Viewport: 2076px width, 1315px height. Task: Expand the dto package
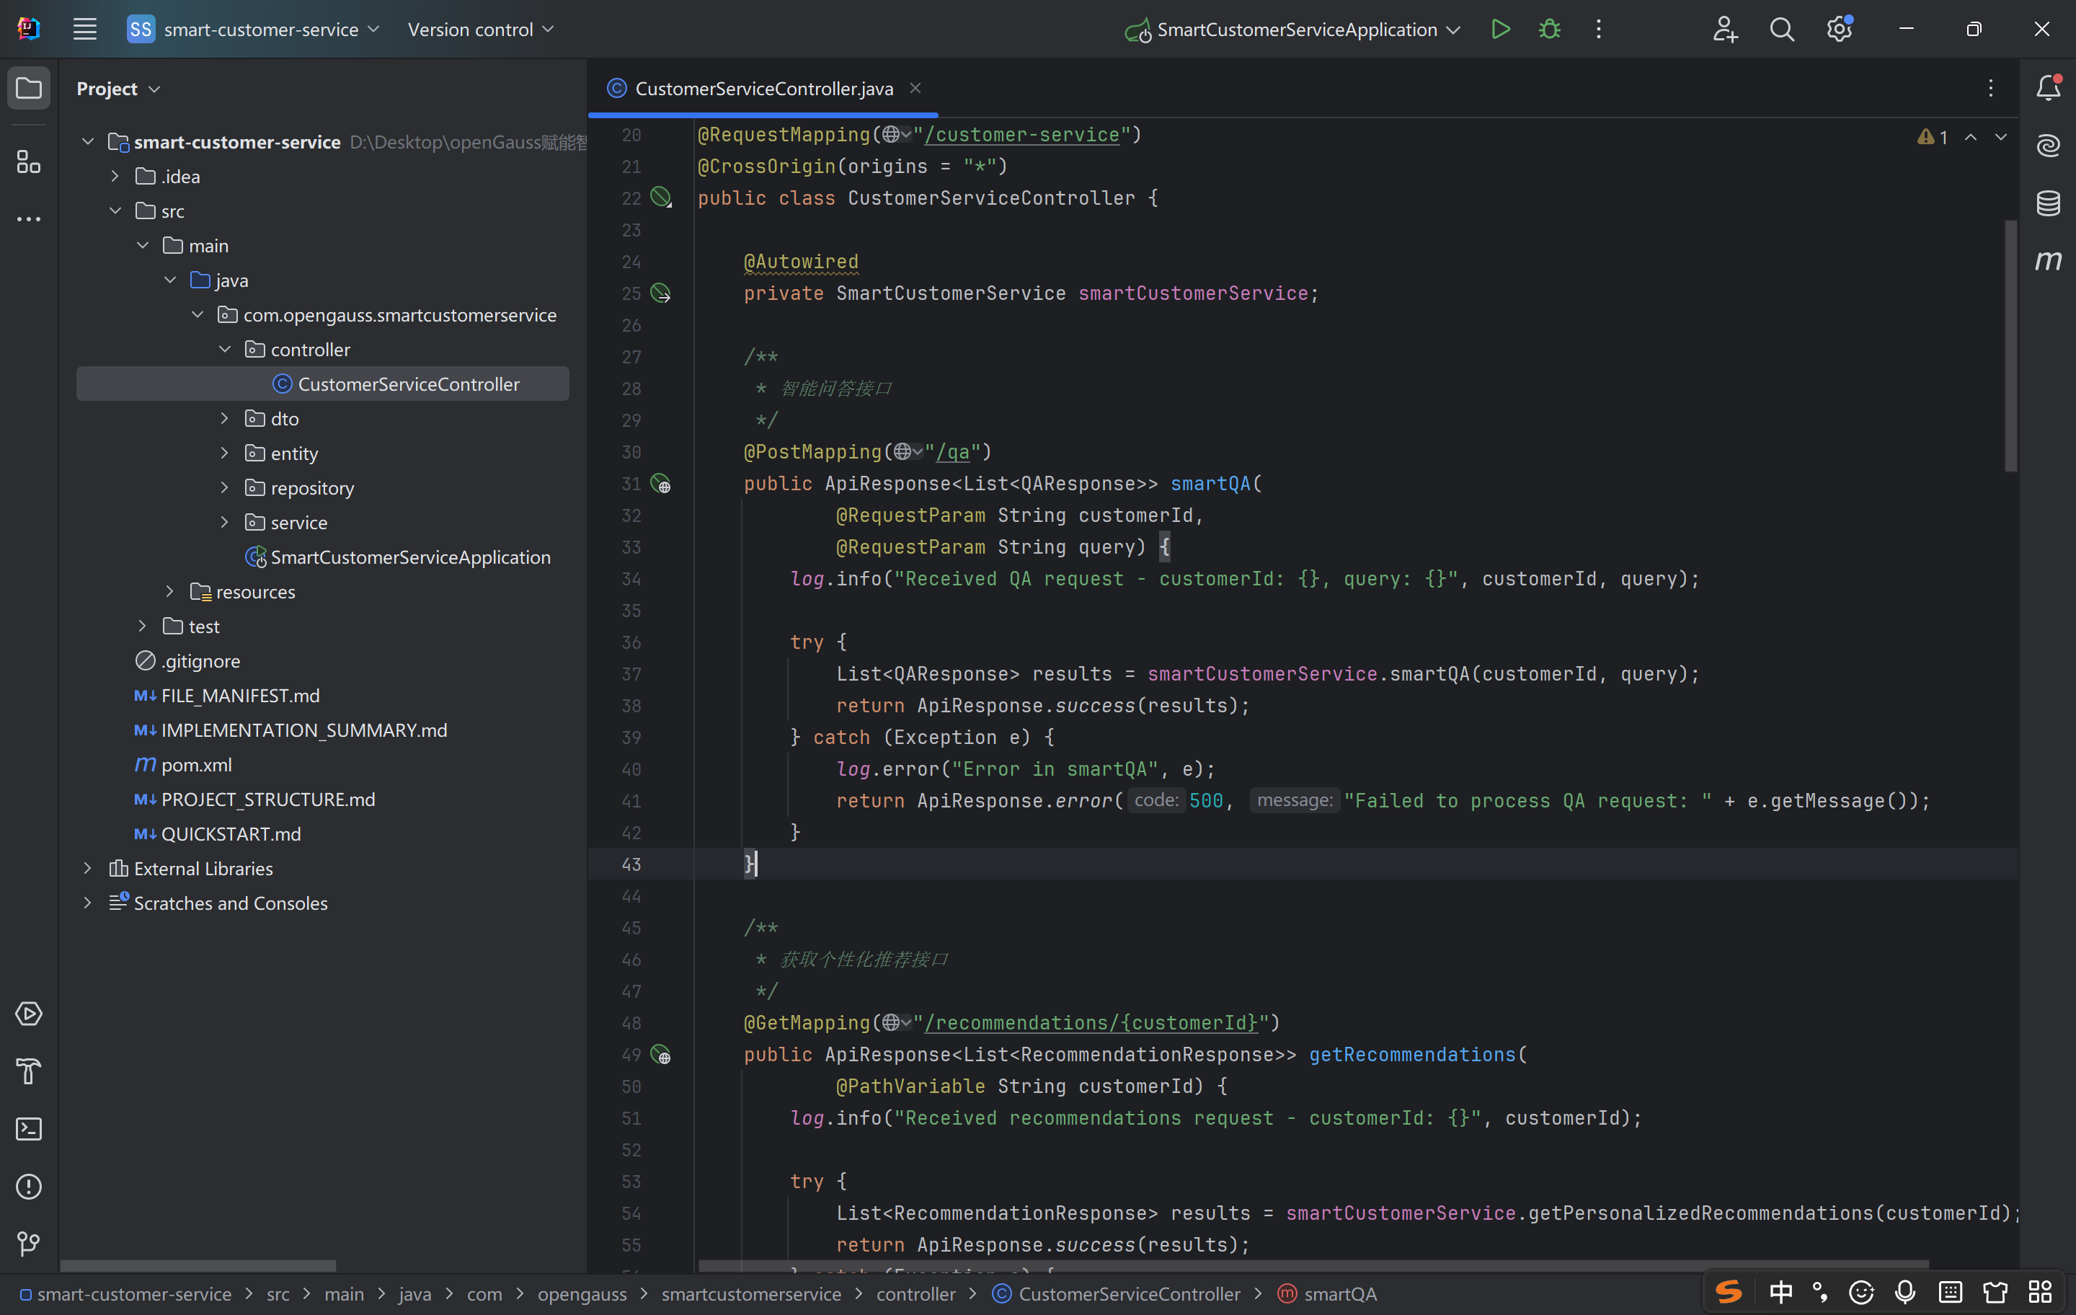coord(225,419)
